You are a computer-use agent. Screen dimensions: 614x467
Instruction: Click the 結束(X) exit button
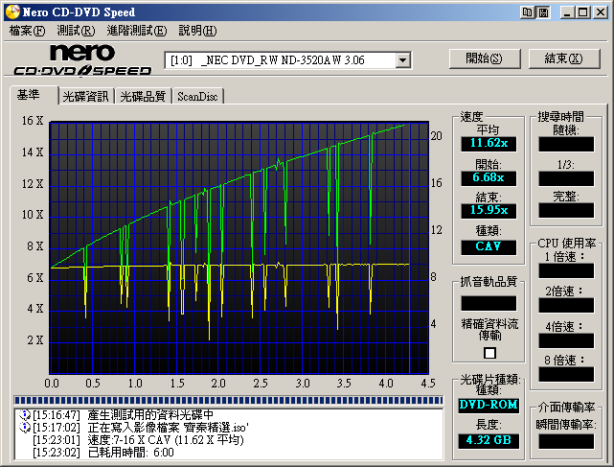point(564,58)
